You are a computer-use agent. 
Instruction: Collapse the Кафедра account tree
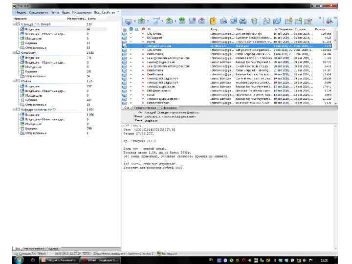[x=14, y=110]
